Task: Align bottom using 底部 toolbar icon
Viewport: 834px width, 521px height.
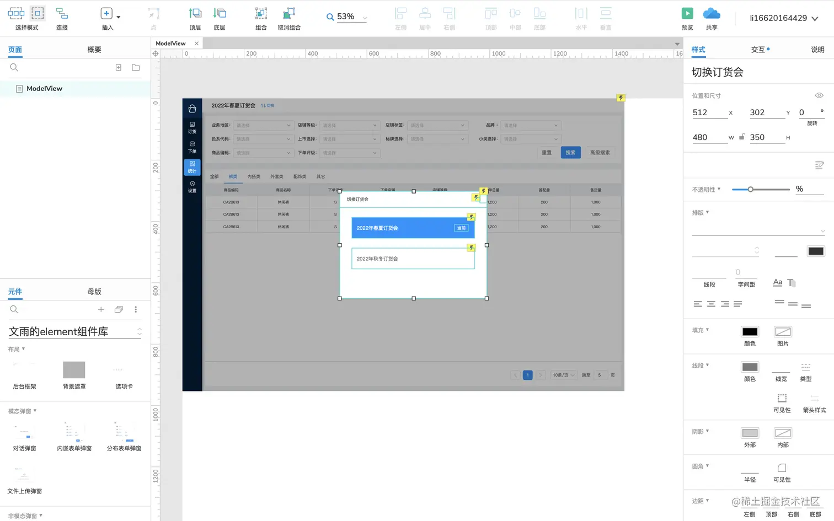Action: coord(539,13)
